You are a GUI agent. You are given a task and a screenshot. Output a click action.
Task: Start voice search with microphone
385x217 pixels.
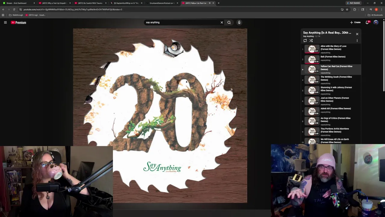click(239, 22)
